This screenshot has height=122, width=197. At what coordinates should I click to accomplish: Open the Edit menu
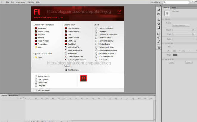click(13, 2)
